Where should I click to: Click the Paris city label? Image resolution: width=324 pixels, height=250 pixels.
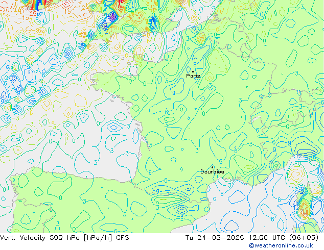[193, 76]
